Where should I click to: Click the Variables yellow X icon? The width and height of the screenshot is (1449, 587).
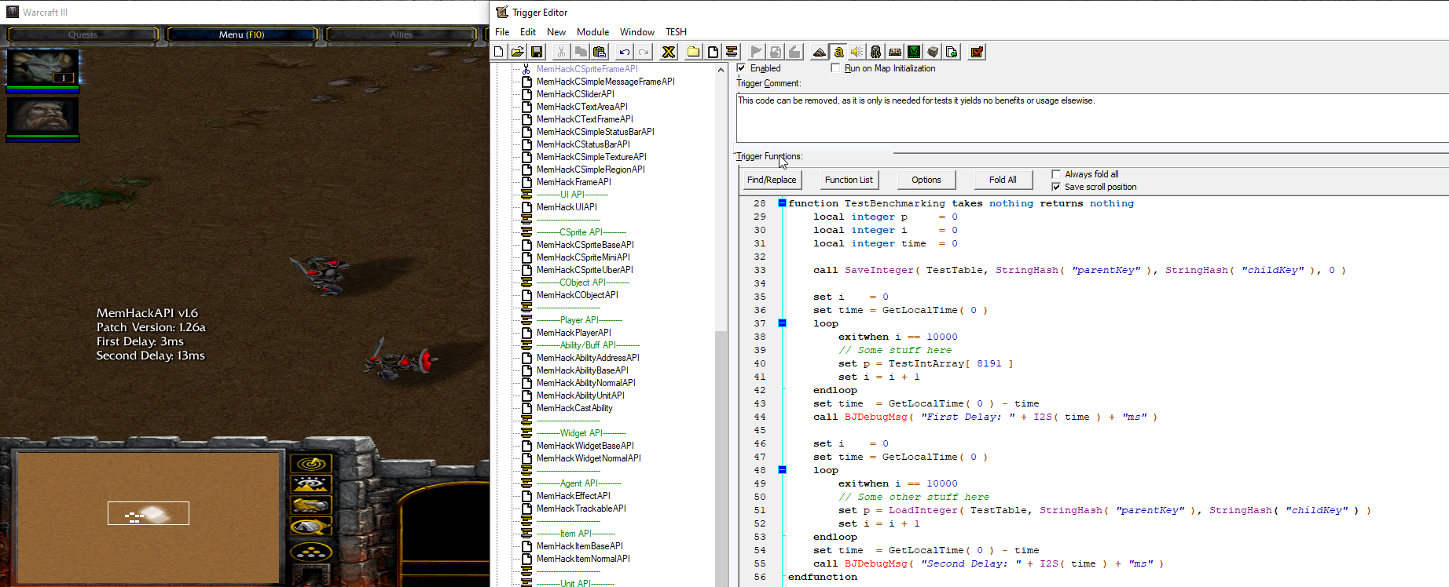669,52
